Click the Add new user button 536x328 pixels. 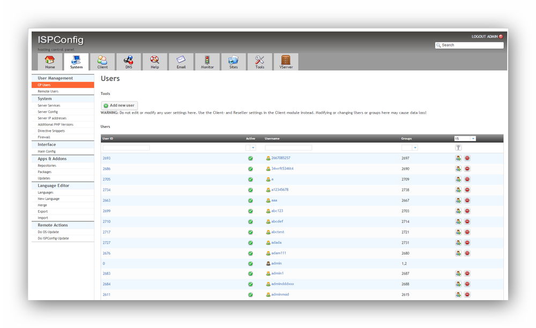tap(119, 106)
